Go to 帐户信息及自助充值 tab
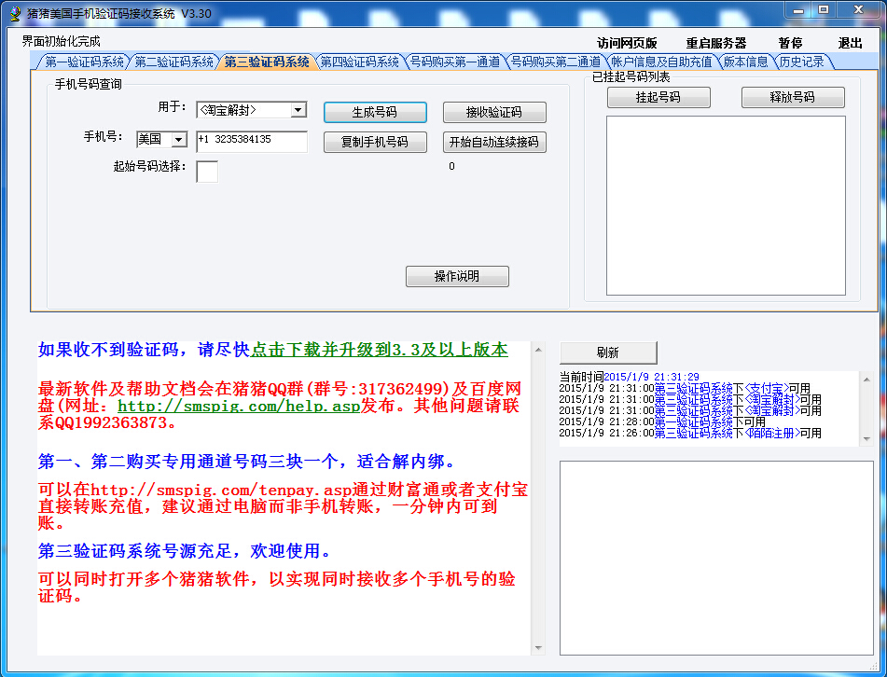 (x=661, y=62)
